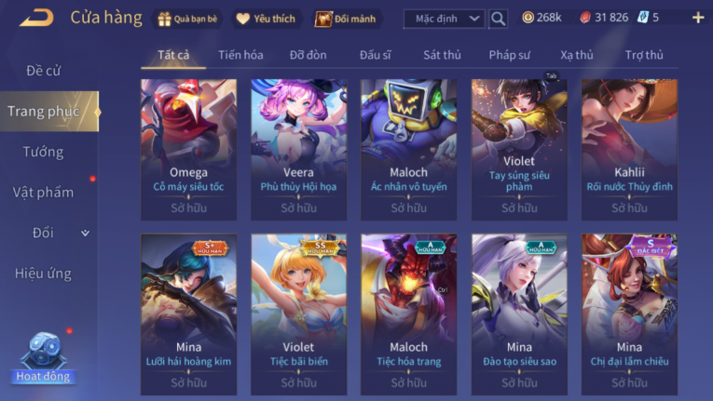The width and height of the screenshot is (713, 401).
Task: Open the Tướng sidebar section
Action: pyautogui.click(x=43, y=152)
